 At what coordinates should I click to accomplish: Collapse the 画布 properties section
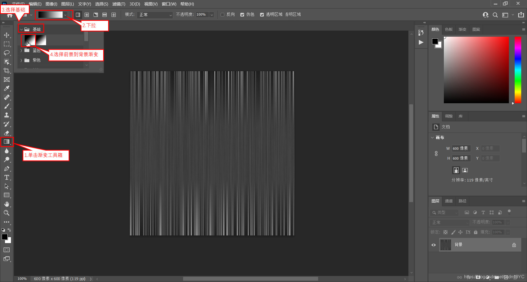tap(433, 137)
